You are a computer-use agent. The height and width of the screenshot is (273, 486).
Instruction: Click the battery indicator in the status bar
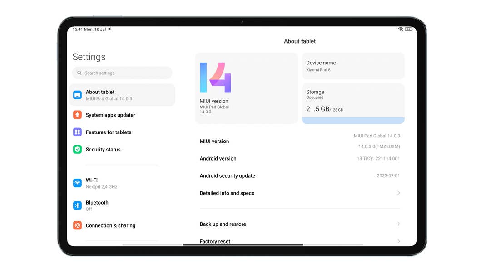408,29
